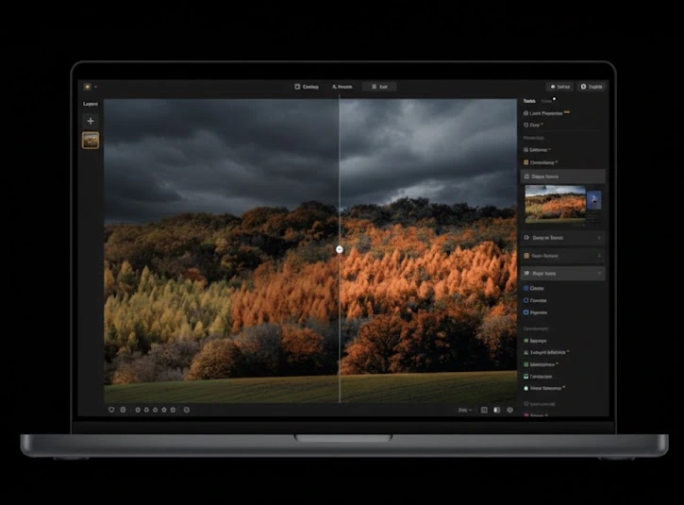Click the white star-shaped icon on highlighted row

coord(526,273)
